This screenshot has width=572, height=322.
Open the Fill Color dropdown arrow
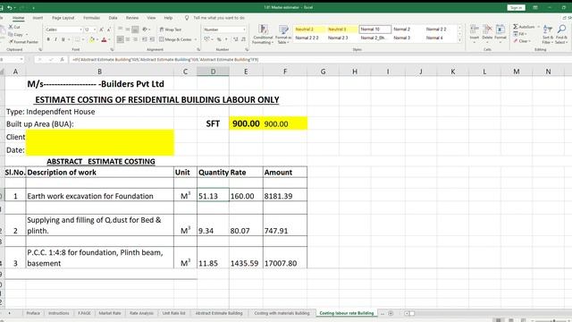[x=97, y=39]
